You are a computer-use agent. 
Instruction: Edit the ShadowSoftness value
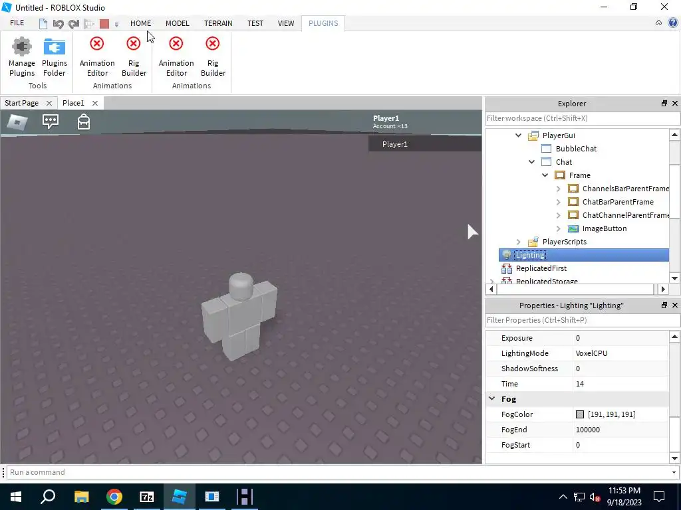620,369
